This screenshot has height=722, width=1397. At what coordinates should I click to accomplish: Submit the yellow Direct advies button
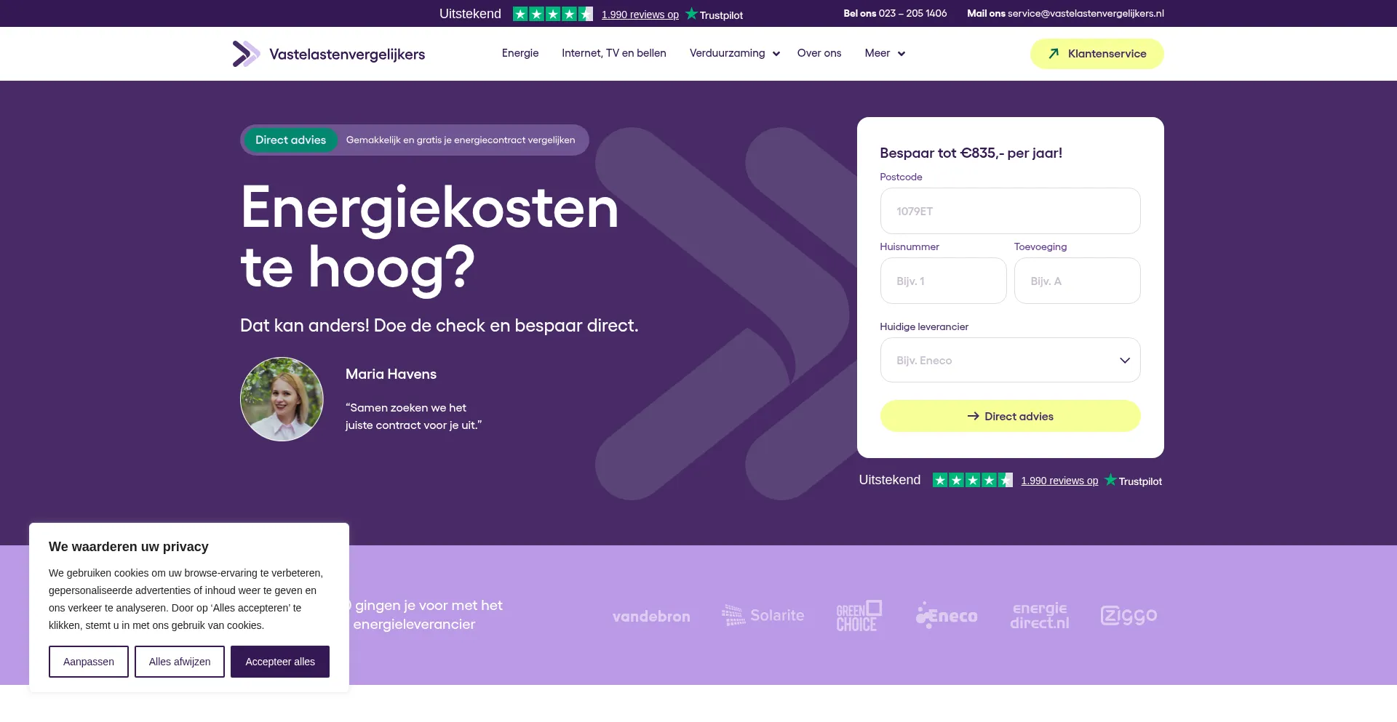click(1010, 416)
